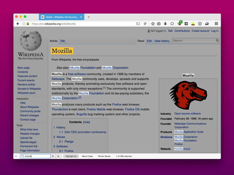Click the address bar URL field

point(83,24)
